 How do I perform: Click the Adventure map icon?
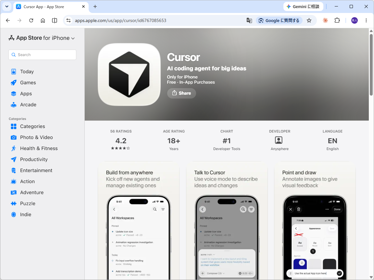click(14, 192)
